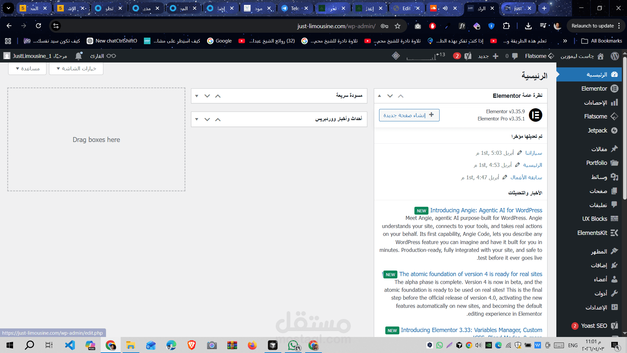The image size is (627, 353).
Task: Toggle أحداث وأخبار ووردبريس panel
Action: pos(197,119)
